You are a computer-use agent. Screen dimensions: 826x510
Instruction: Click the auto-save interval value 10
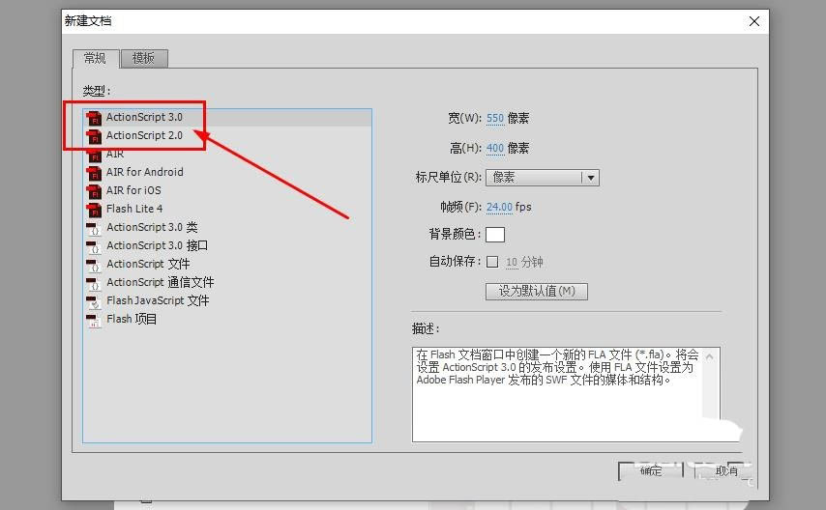click(x=512, y=262)
